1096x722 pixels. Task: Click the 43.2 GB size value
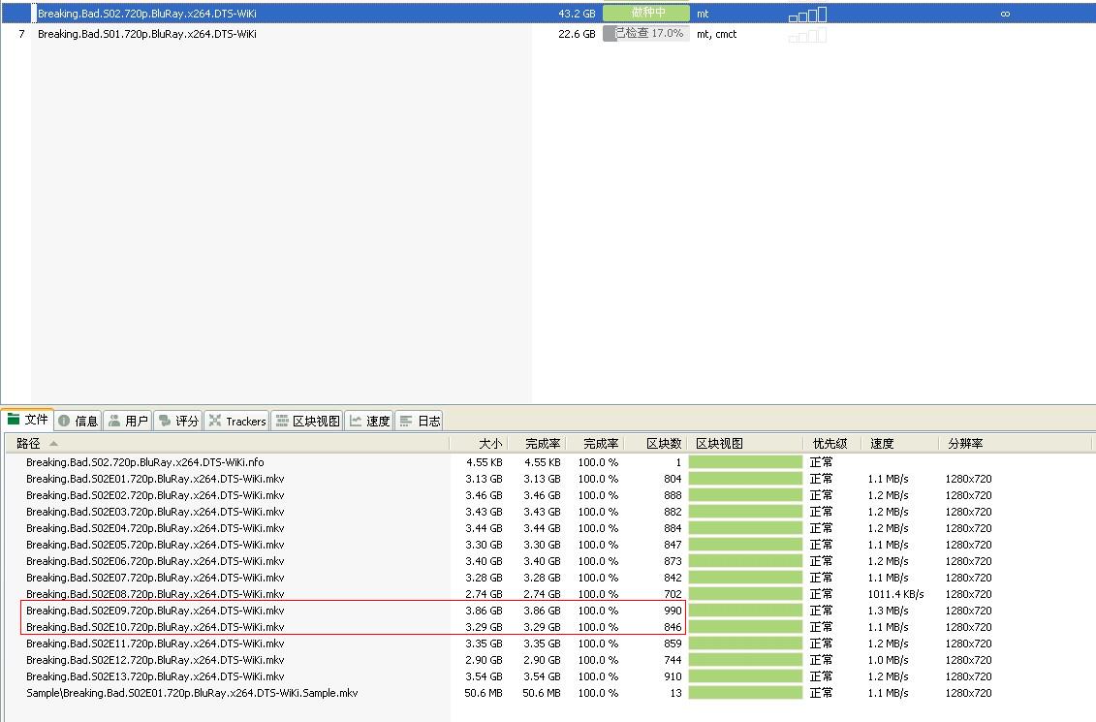coord(577,14)
